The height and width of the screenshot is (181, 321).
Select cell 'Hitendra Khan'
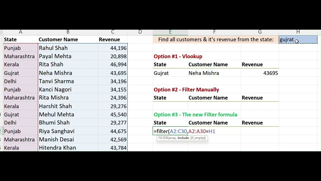(x=68, y=148)
